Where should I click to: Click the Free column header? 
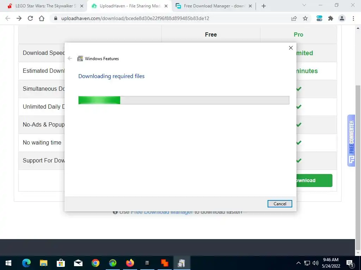(x=211, y=34)
